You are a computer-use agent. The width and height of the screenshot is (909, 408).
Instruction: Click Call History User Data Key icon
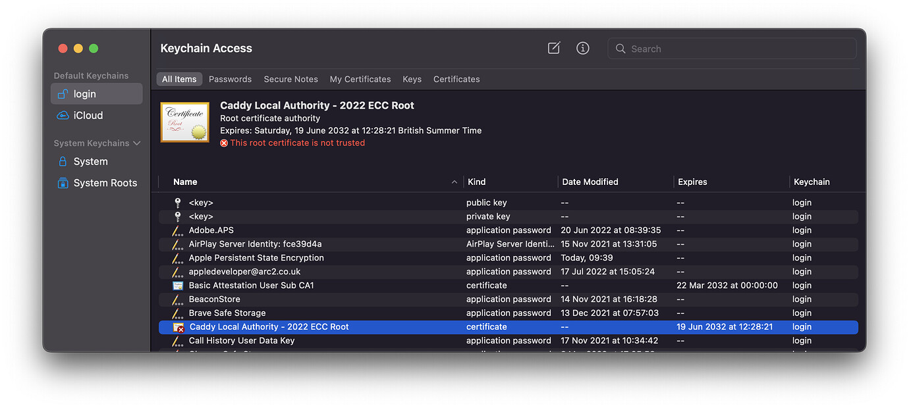pos(177,341)
